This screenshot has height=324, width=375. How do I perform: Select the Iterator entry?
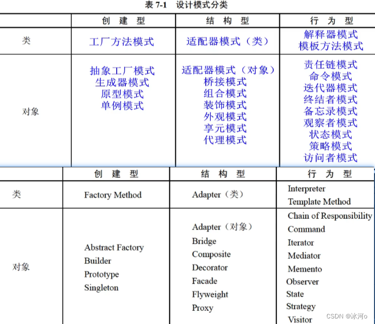pyautogui.click(x=301, y=243)
